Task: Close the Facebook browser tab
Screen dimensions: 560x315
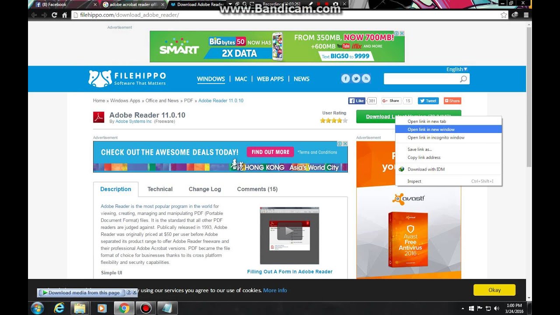Action: click(95, 4)
